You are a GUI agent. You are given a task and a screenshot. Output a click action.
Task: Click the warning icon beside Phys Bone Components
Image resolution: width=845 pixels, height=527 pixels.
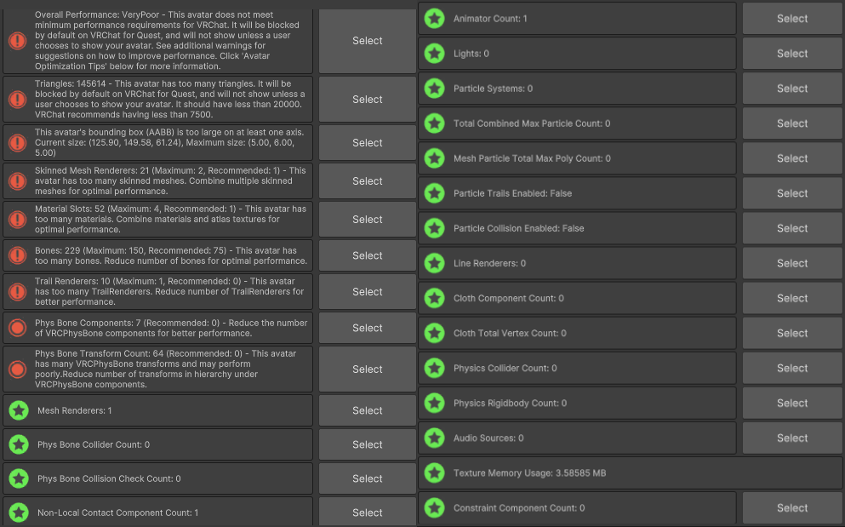(17, 328)
